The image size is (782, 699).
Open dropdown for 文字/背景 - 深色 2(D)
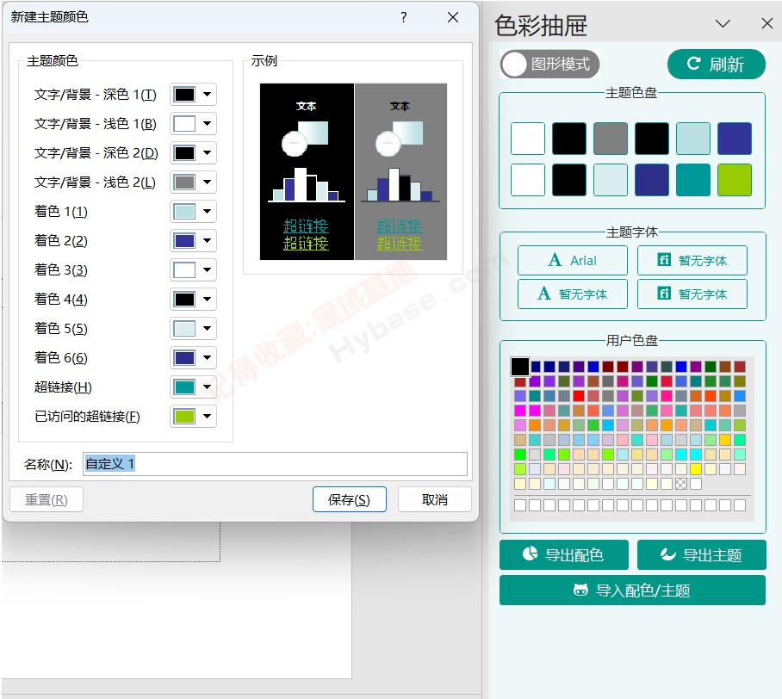(194, 153)
